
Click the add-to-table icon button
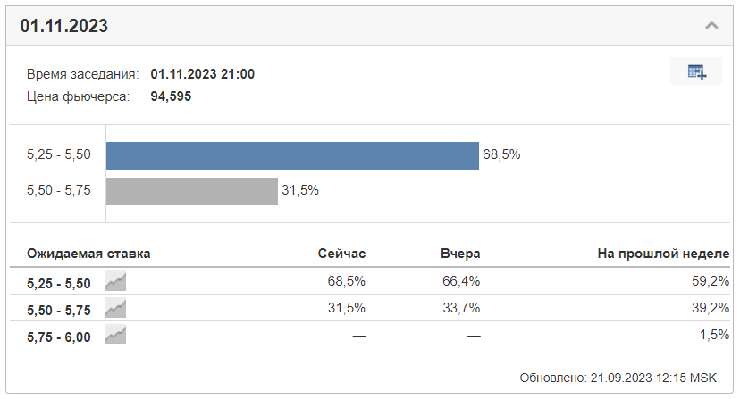pos(696,72)
